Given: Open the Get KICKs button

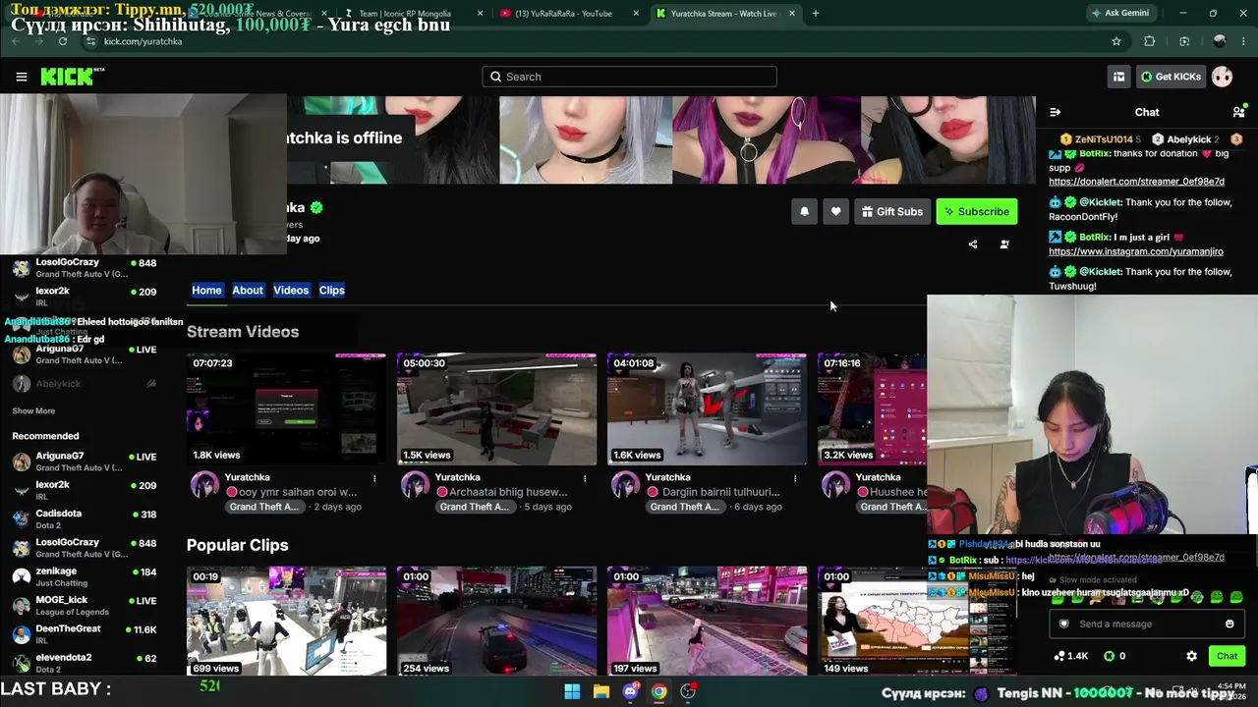Looking at the screenshot, I should point(1171,77).
